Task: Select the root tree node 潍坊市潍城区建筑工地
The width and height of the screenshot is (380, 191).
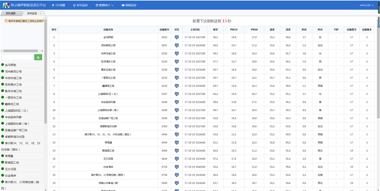Action: click(24, 21)
